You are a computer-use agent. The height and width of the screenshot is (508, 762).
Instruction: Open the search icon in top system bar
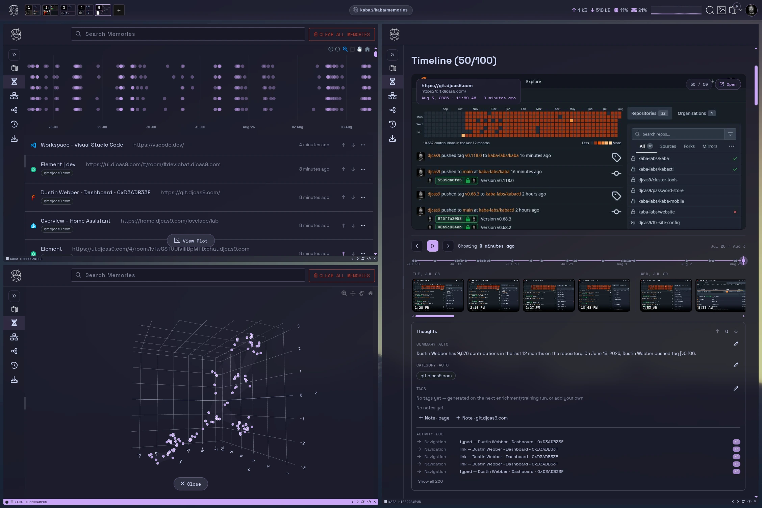(710, 10)
